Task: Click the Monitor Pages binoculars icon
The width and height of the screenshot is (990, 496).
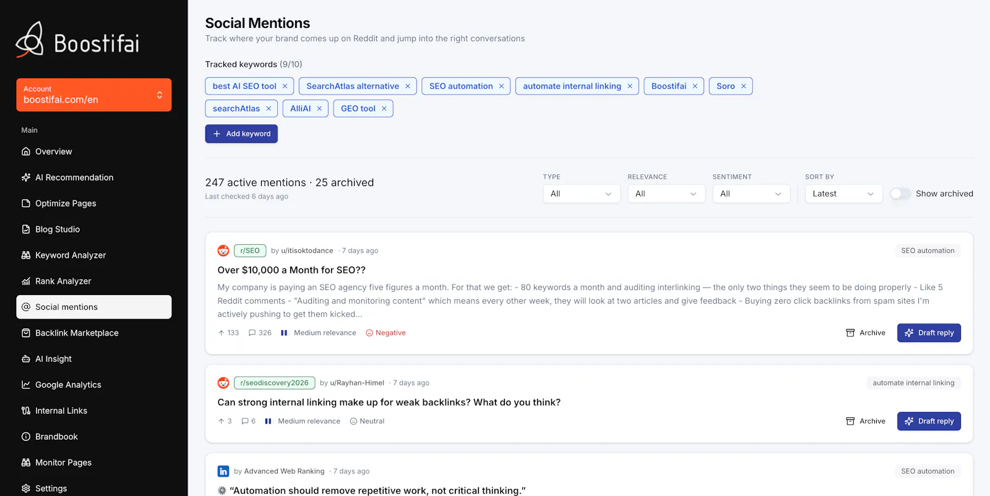Action: click(26, 463)
